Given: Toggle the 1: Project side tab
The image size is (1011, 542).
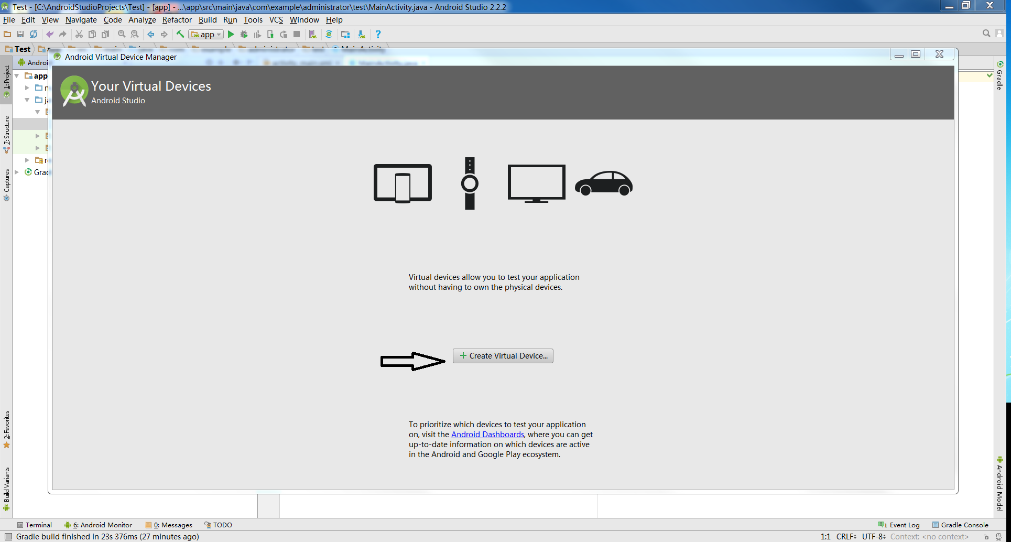Looking at the screenshot, I should (7, 81).
